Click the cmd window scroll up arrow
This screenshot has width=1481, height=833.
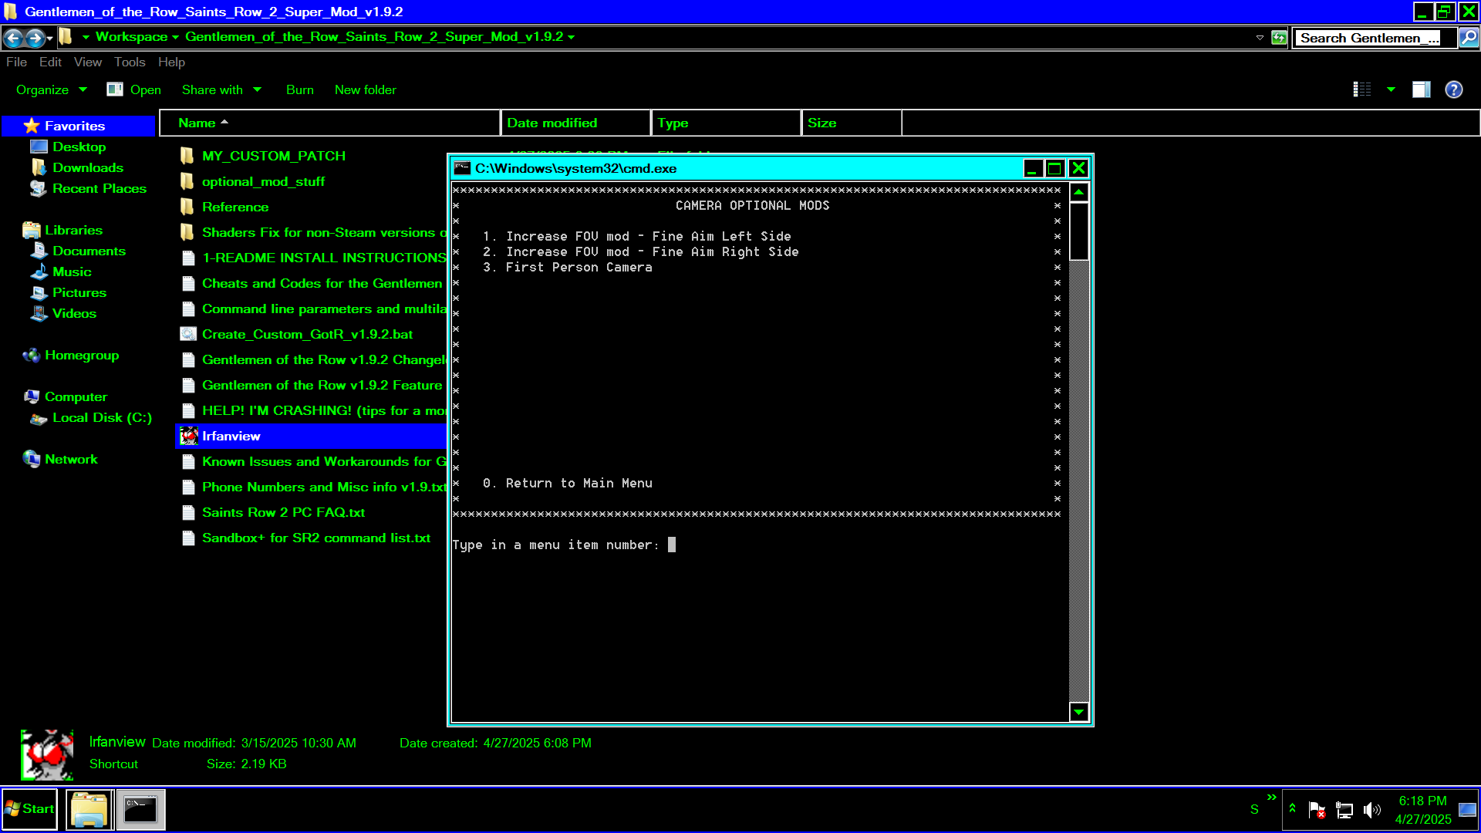(x=1079, y=192)
